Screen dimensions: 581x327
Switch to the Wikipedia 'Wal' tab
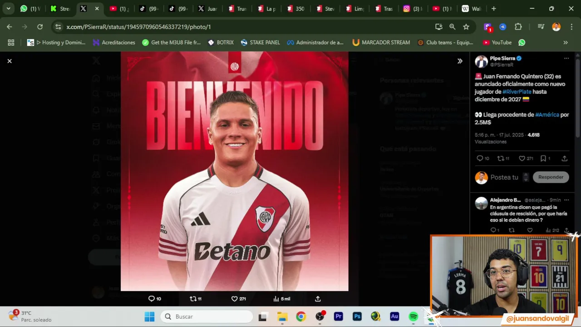(x=471, y=8)
